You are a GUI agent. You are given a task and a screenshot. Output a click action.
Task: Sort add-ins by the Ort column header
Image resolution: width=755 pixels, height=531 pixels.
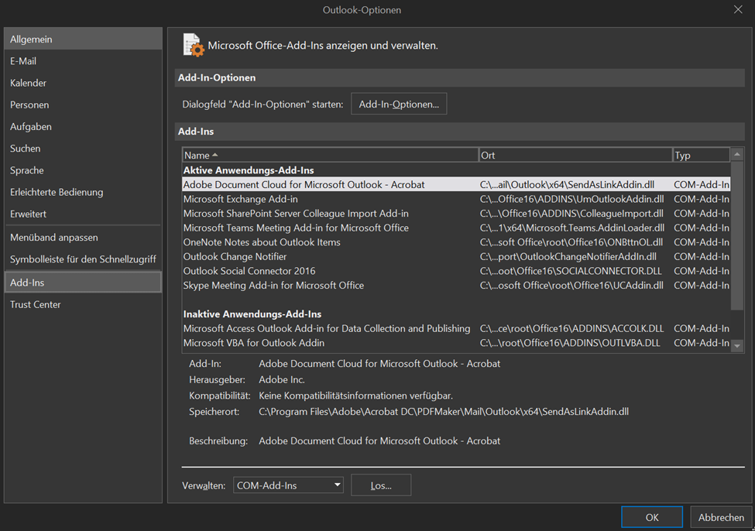pyautogui.click(x=575, y=156)
